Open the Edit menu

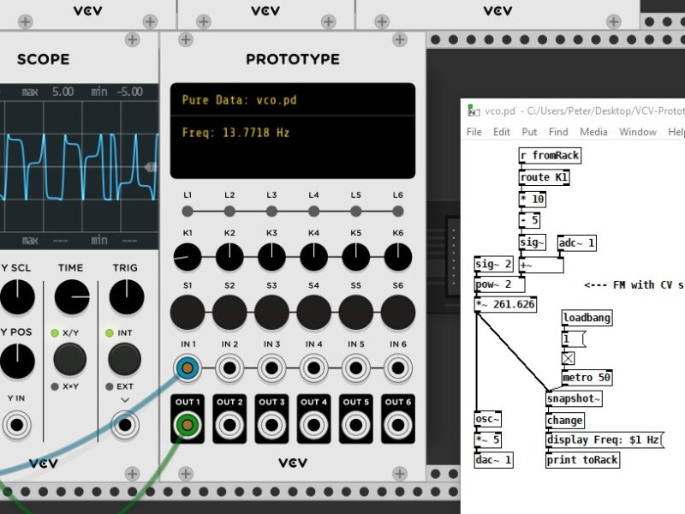tap(502, 132)
